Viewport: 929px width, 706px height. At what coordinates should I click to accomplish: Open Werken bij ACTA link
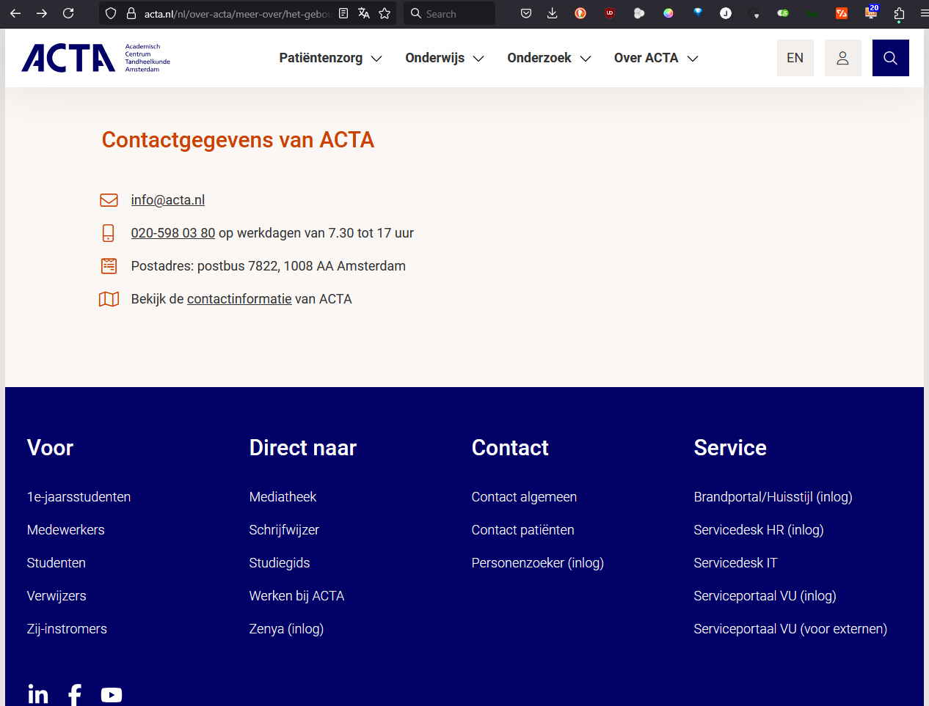coord(297,596)
